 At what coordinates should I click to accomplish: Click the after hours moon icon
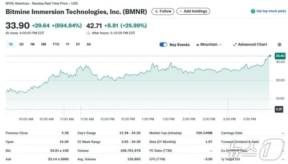point(88,33)
